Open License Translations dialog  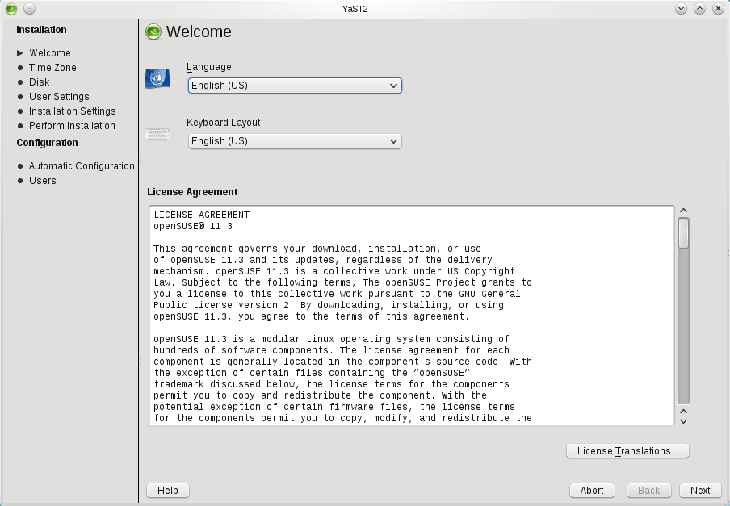[x=627, y=451]
